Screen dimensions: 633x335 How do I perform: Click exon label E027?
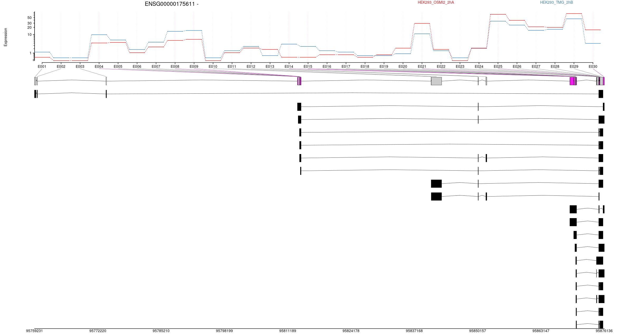(536, 66)
